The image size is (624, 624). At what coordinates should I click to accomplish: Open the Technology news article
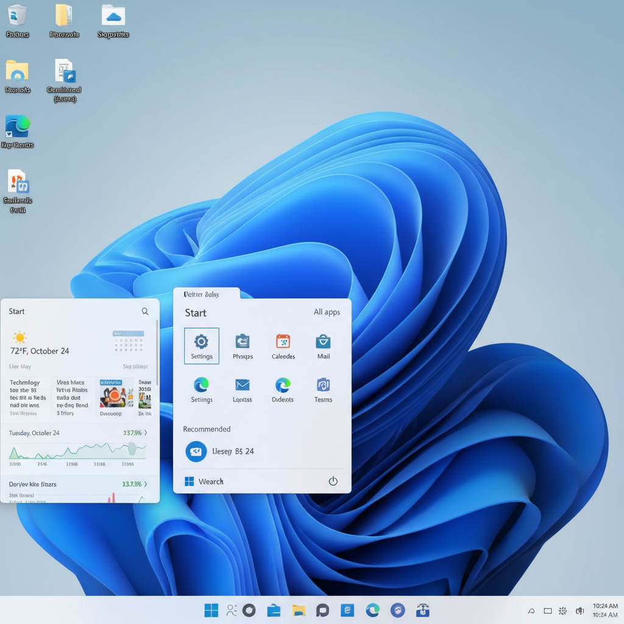point(28,397)
